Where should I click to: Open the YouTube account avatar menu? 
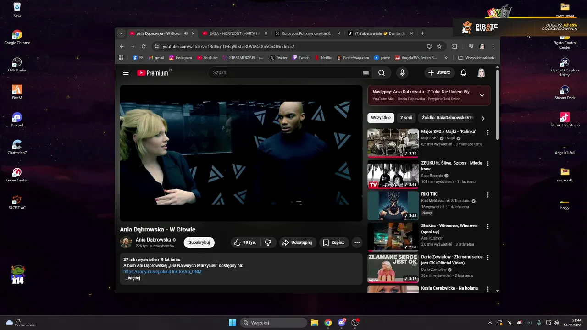click(x=481, y=72)
